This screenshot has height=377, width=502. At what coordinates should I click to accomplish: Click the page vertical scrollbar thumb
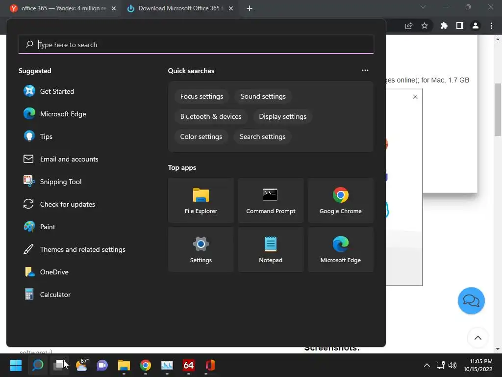click(x=498, y=109)
